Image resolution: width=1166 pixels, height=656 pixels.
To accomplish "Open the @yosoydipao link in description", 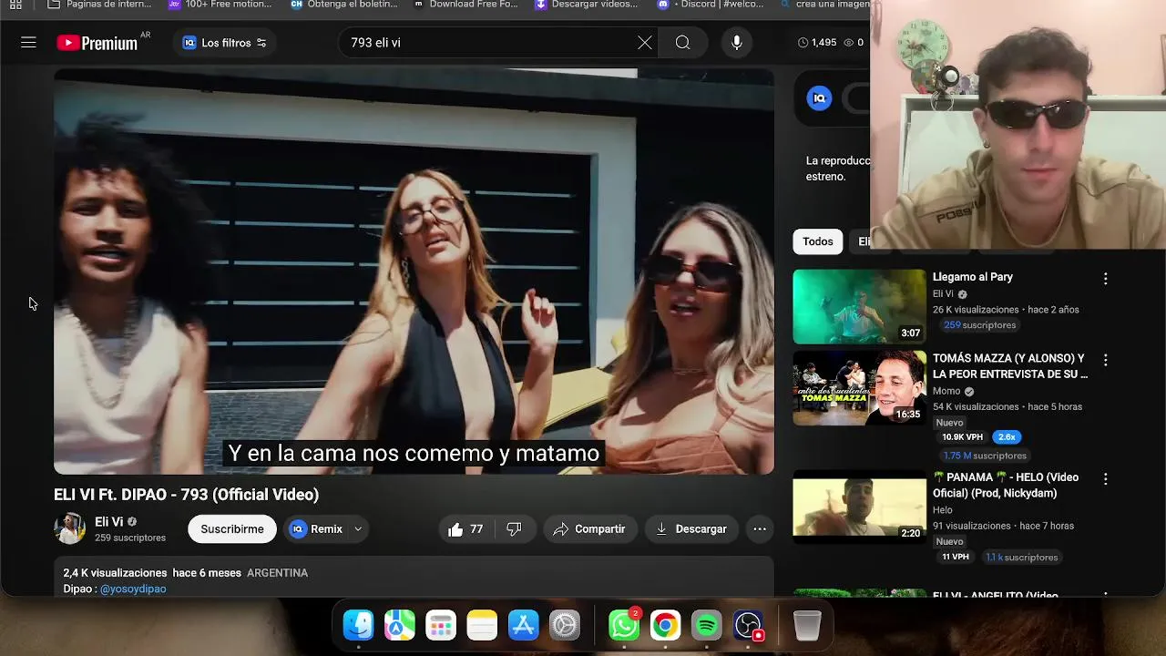I will [x=133, y=589].
